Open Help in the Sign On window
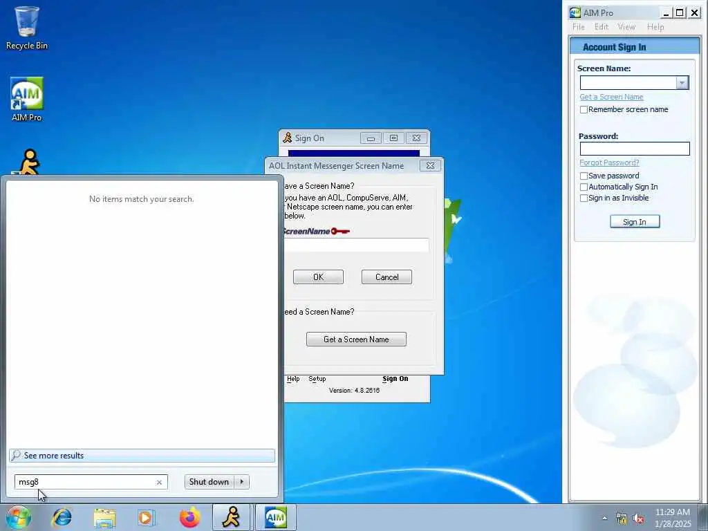This screenshot has height=531, width=708. point(293,379)
